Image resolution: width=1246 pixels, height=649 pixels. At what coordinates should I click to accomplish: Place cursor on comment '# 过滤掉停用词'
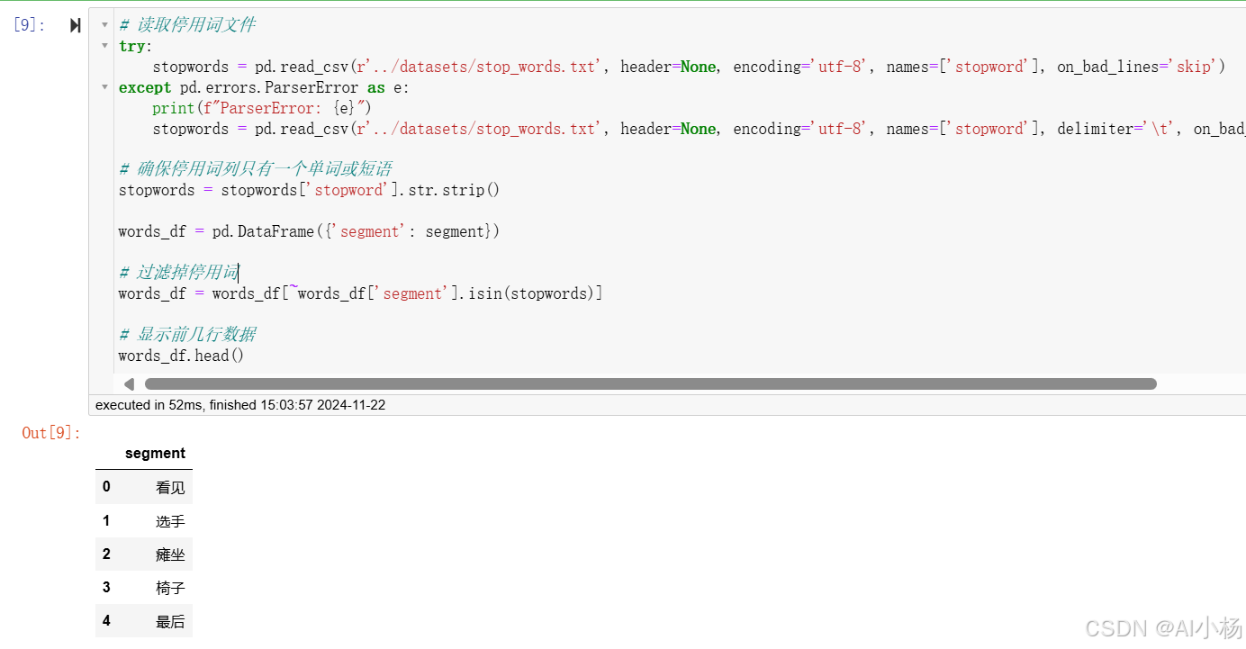178,273
